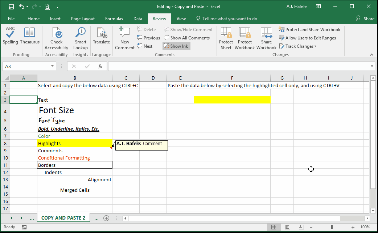Click the yellow highlighted cell F3

point(232,99)
